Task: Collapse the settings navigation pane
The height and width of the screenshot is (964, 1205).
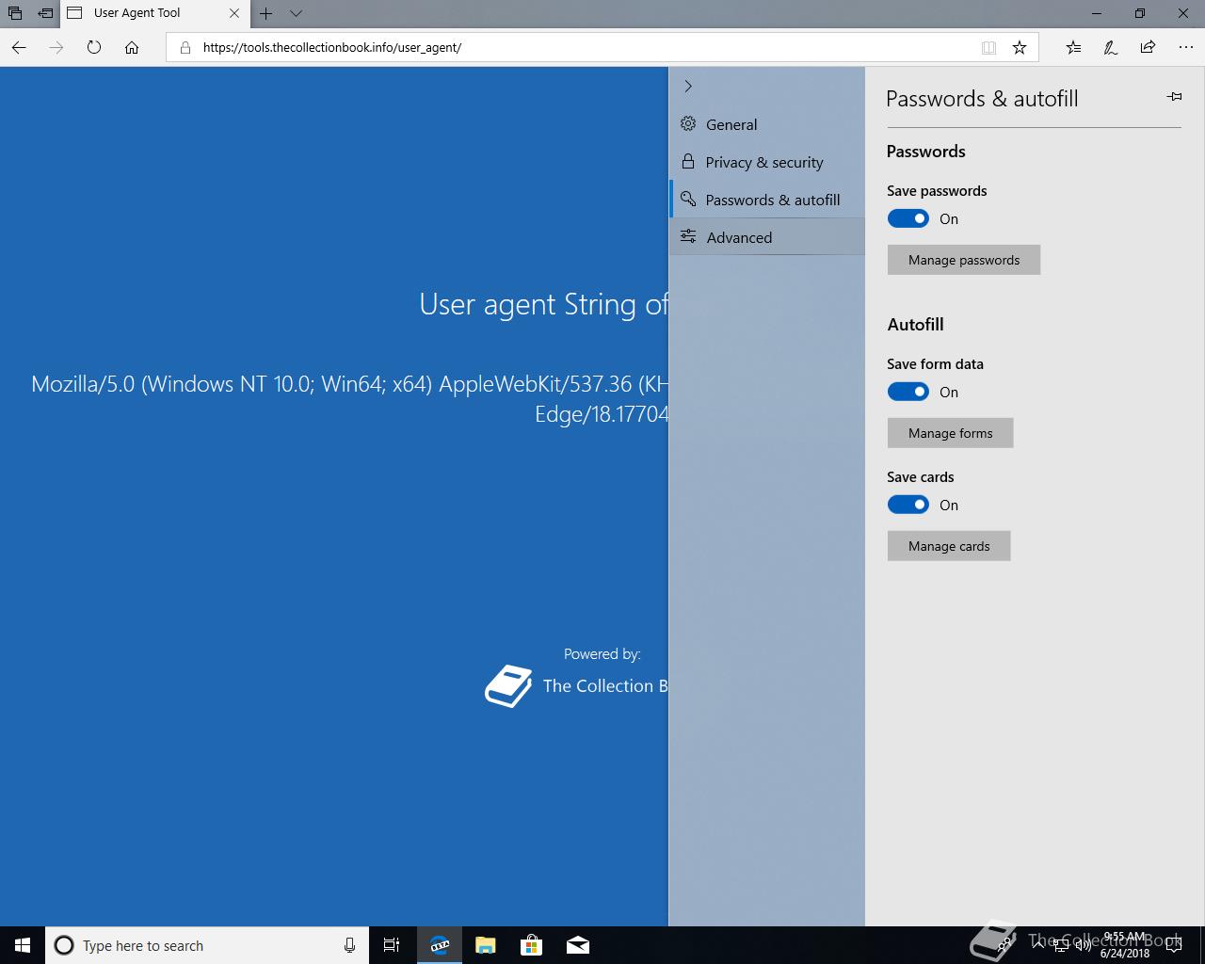Action: pos(688,87)
